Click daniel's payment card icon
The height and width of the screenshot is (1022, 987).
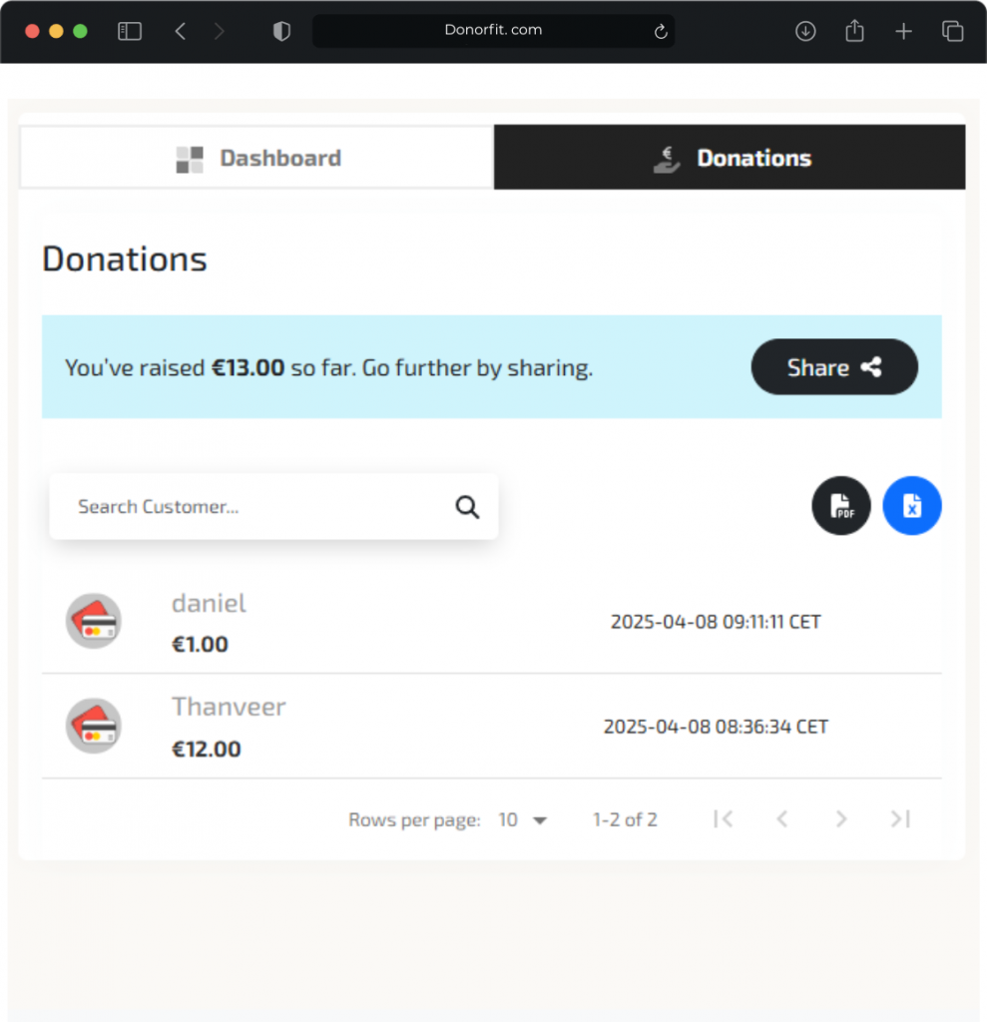coord(94,621)
